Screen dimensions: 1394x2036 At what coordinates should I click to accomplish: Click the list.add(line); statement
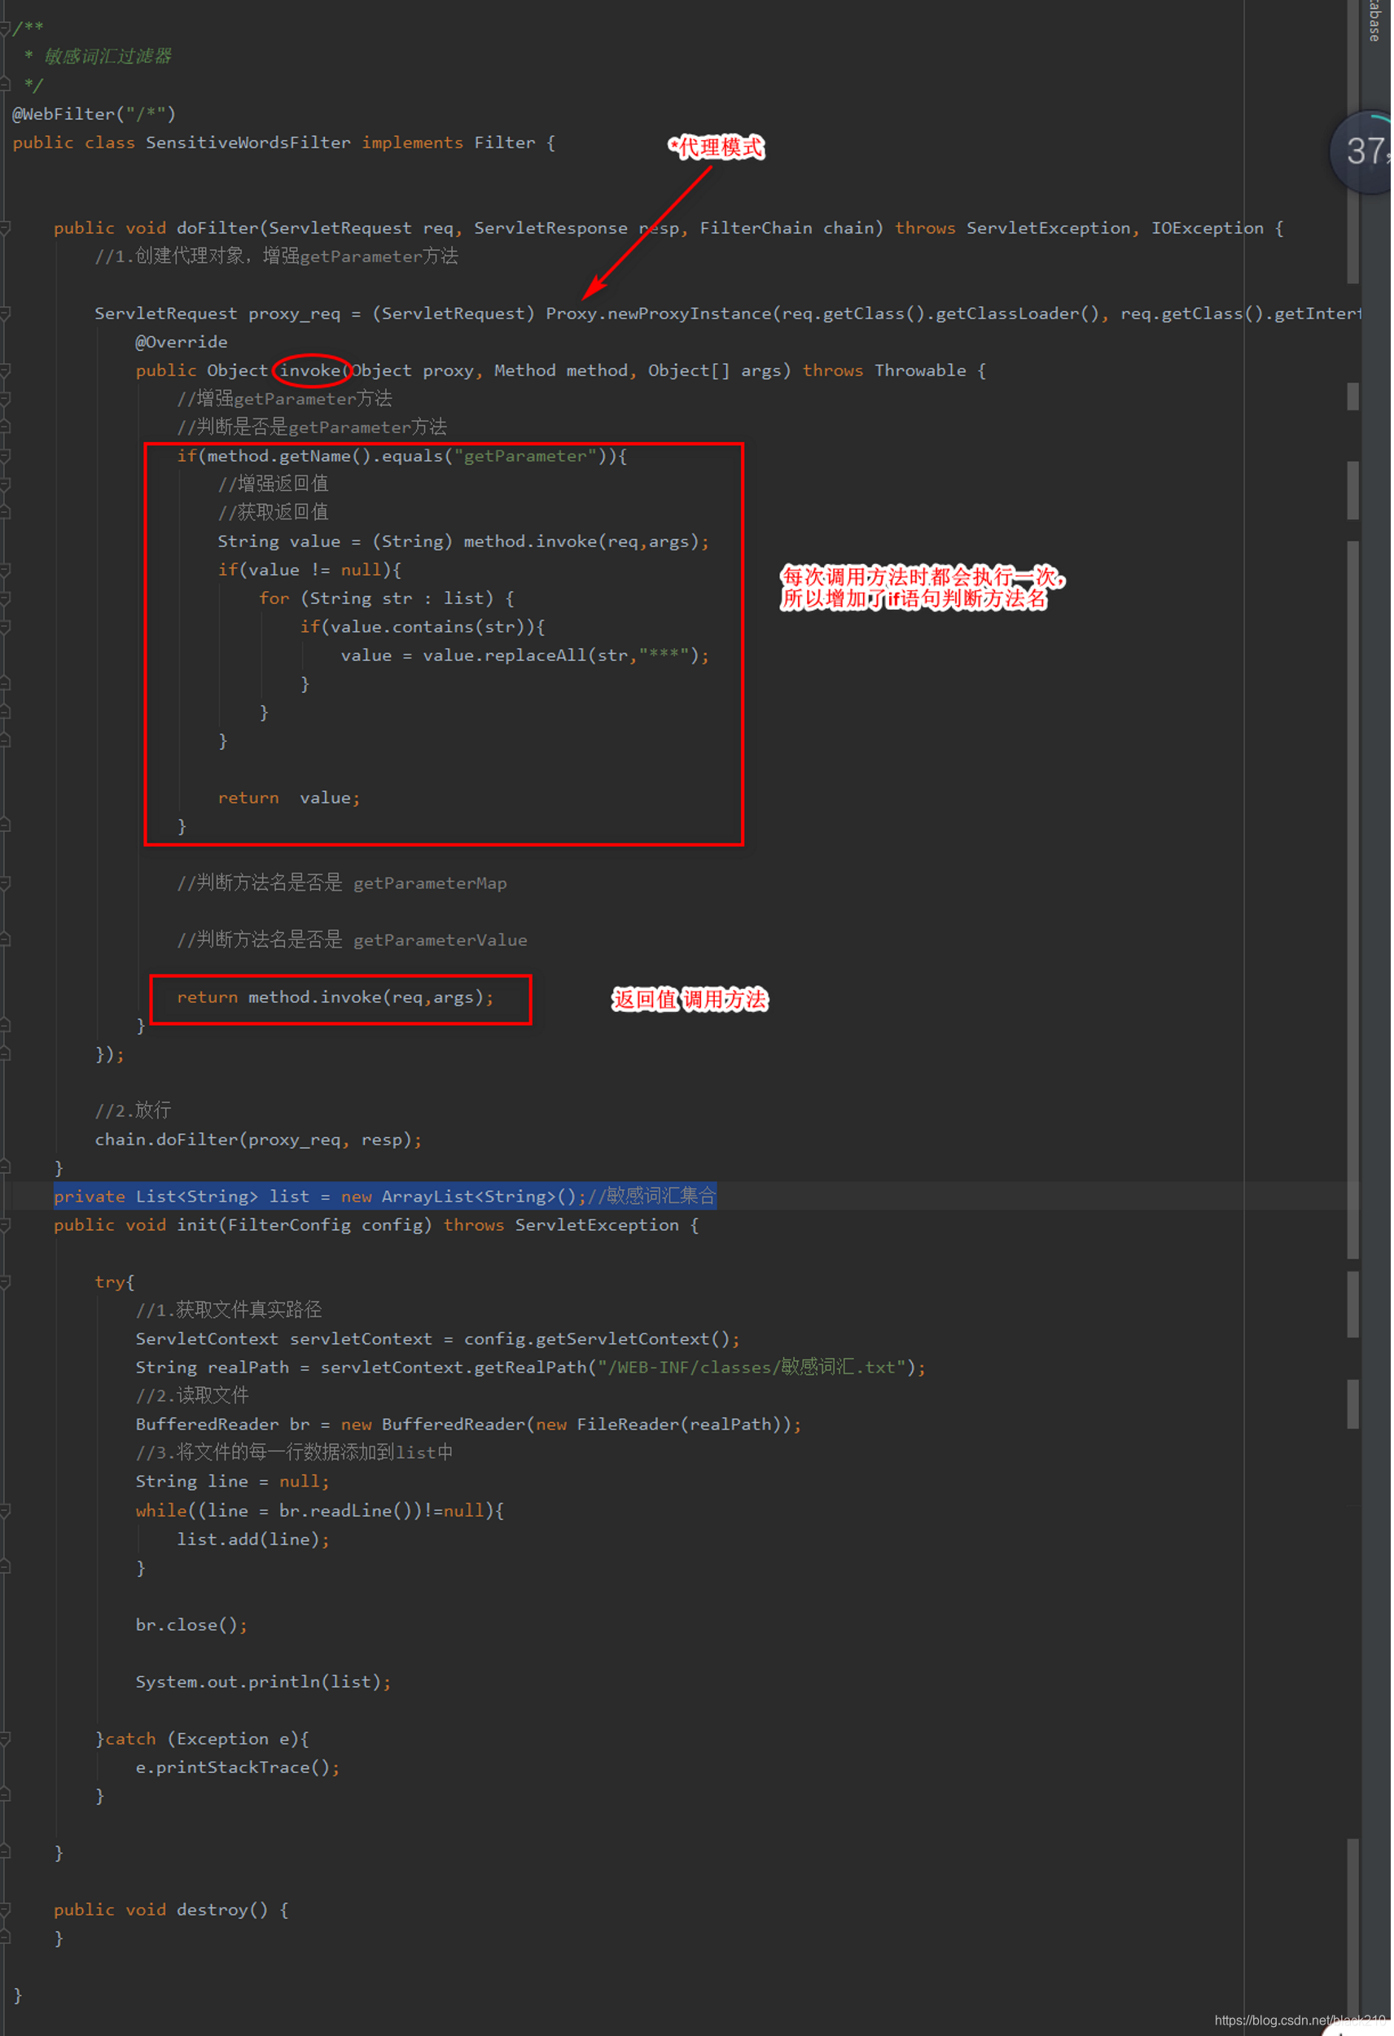[x=253, y=1539]
